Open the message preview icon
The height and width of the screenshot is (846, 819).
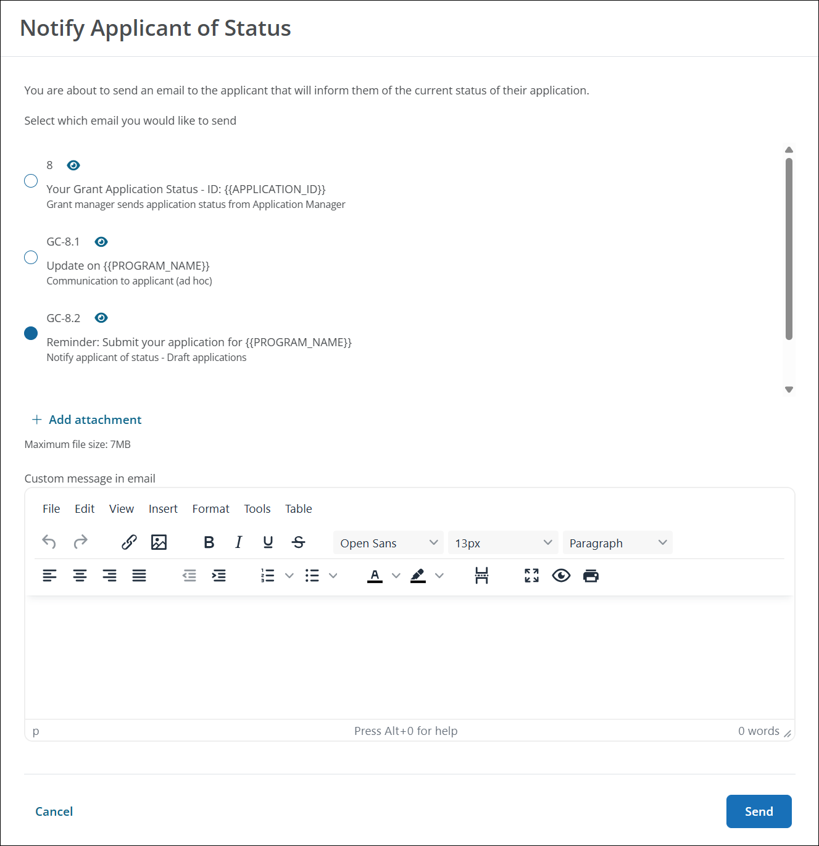point(560,575)
